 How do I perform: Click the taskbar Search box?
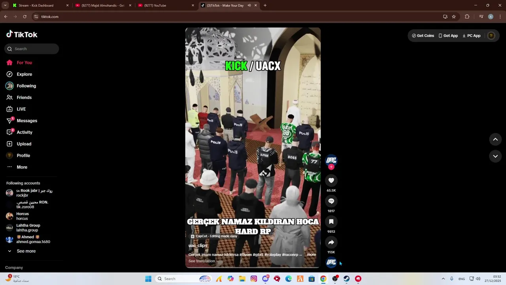[x=184, y=279]
